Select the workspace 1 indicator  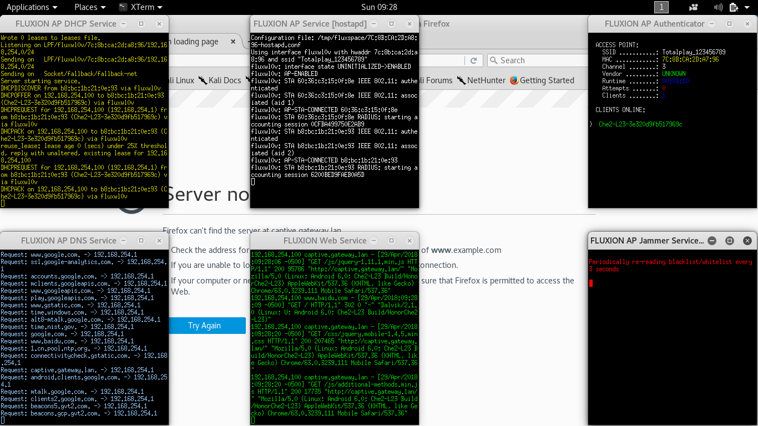(661, 7)
